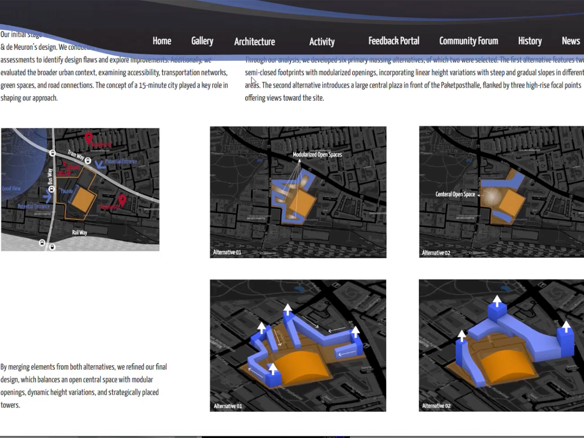
Task: Click the red Residential pin above Tram Way
Action: [88, 138]
